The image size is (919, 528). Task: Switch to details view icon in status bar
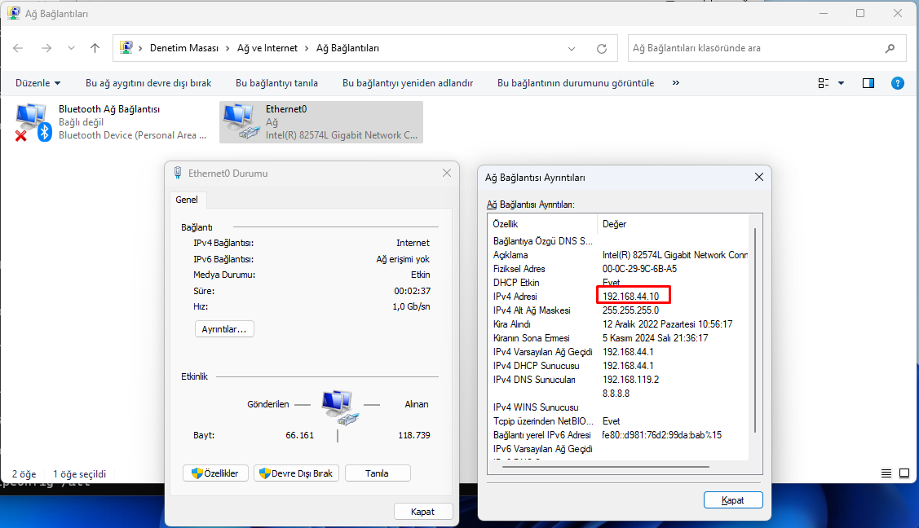pos(886,473)
